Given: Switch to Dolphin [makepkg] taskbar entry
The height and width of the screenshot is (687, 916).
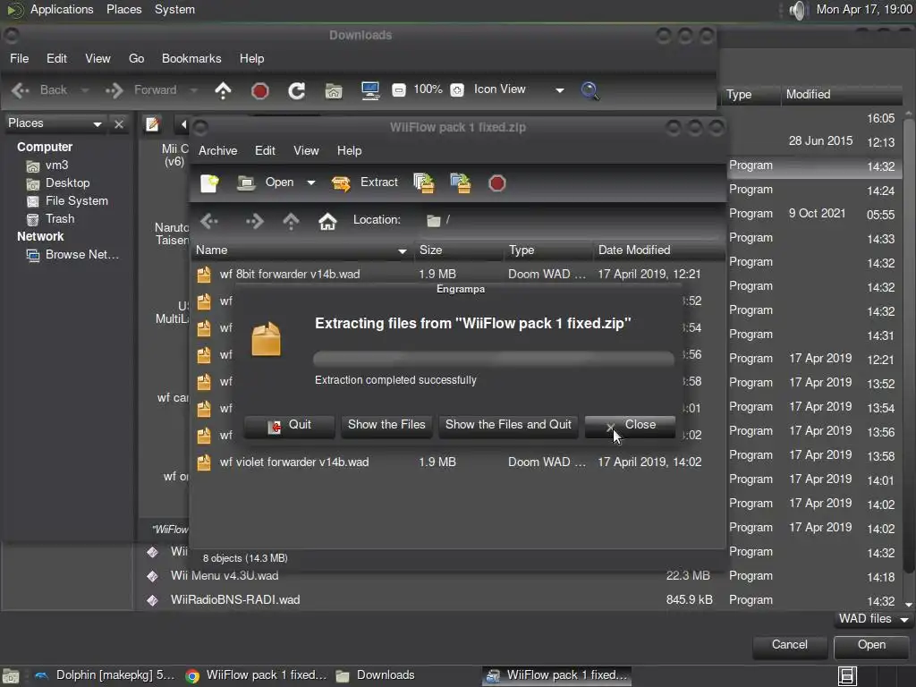Looking at the screenshot, I should (106, 676).
